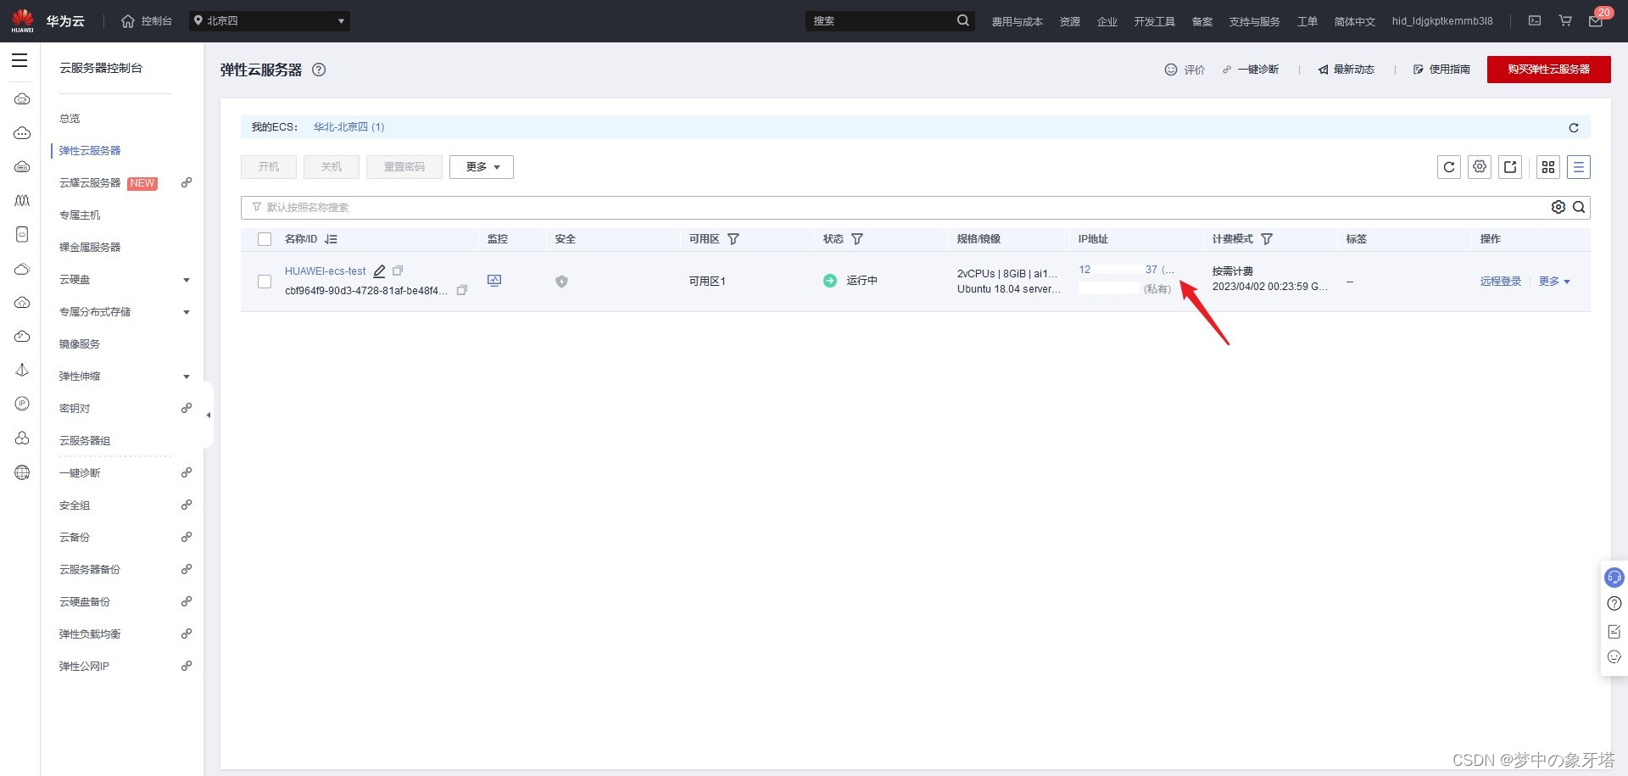
Task: Open HUAWEI-ecs-test server name link
Action: pos(326,271)
